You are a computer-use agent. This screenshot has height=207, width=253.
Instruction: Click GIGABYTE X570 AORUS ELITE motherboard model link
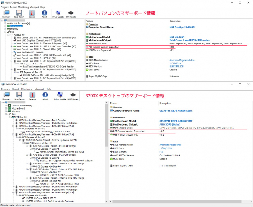pyautogui.click(x=176, y=121)
